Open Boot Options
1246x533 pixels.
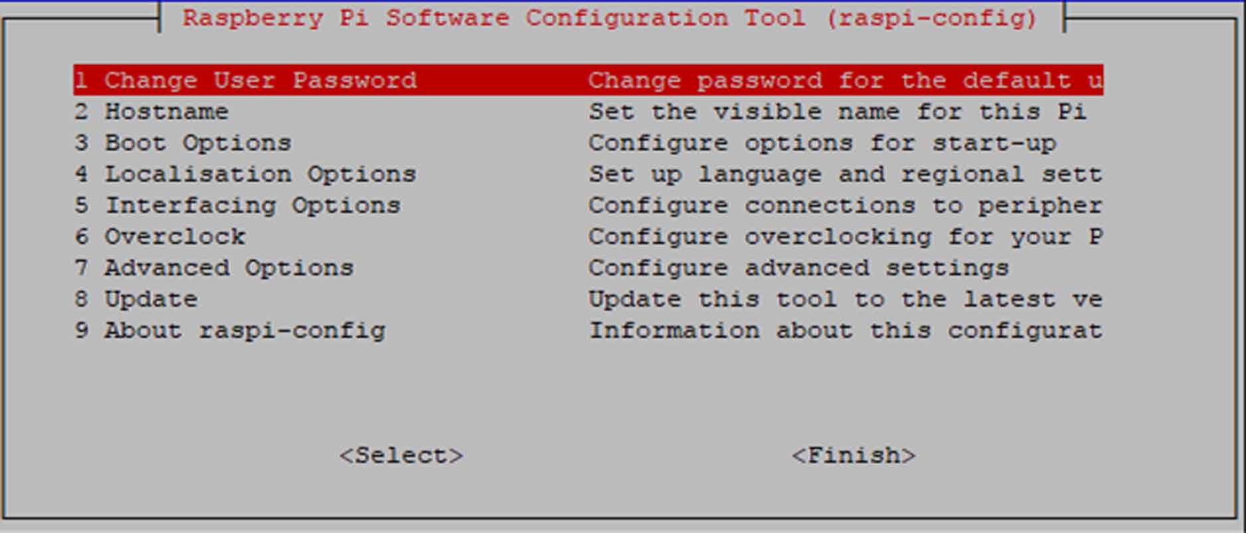(197, 143)
